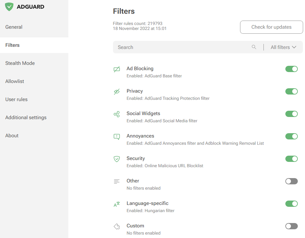Screen dimensions: 305x238
Task: Click into the filter Search field
Action: tap(181, 47)
